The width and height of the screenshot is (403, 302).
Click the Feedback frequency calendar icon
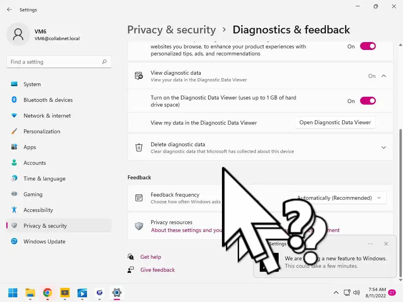click(x=139, y=198)
